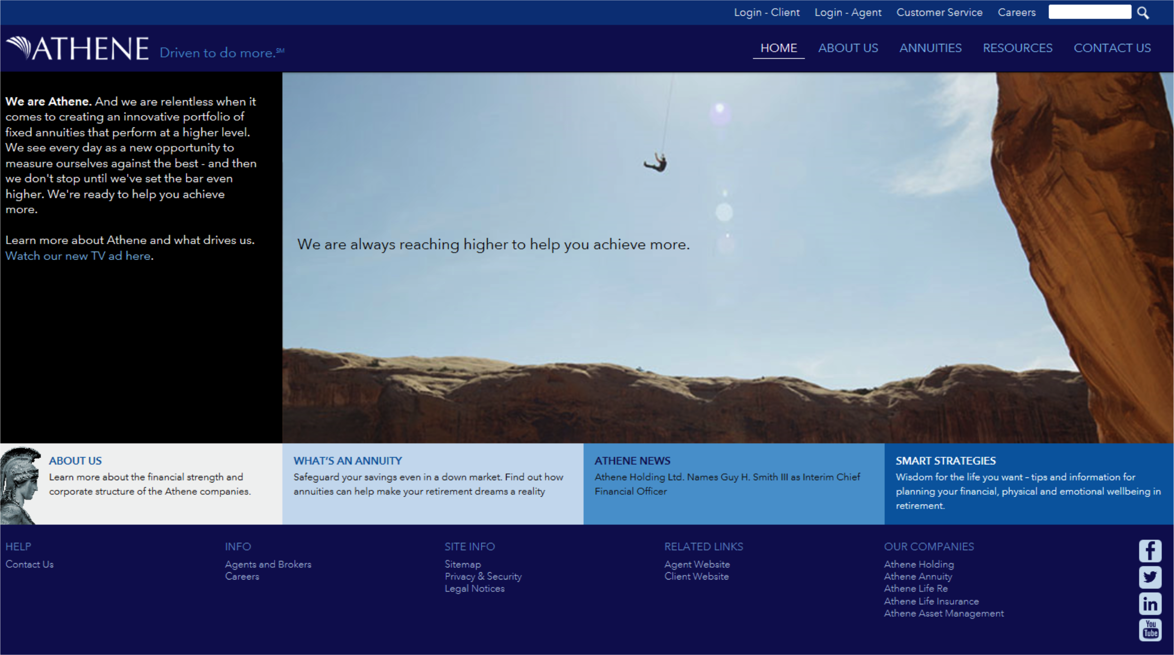The width and height of the screenshot is (1174, 655).
Task: Open the Login - Client link
Action: 766,13
